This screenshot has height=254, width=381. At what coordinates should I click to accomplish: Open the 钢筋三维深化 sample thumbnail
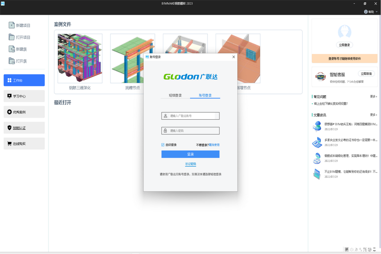[x=80, y=59]
